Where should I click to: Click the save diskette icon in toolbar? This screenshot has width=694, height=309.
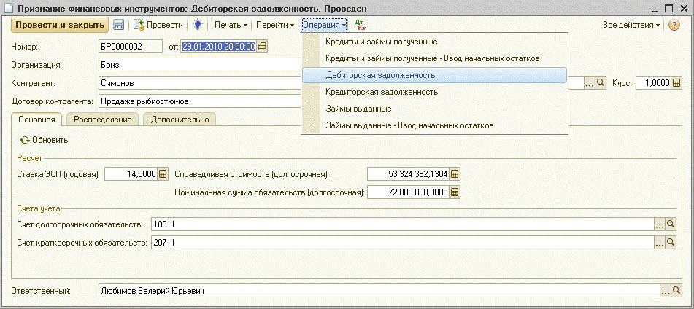pos(117,25)
